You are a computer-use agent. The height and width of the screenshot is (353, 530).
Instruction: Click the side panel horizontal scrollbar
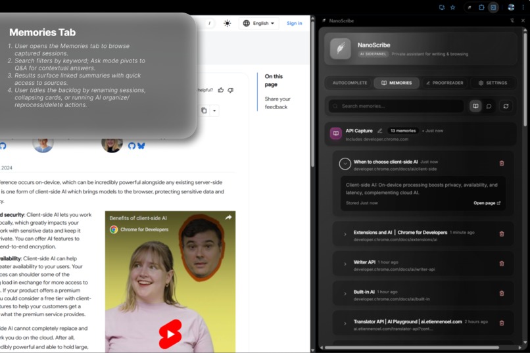click(x=412, y=347)
